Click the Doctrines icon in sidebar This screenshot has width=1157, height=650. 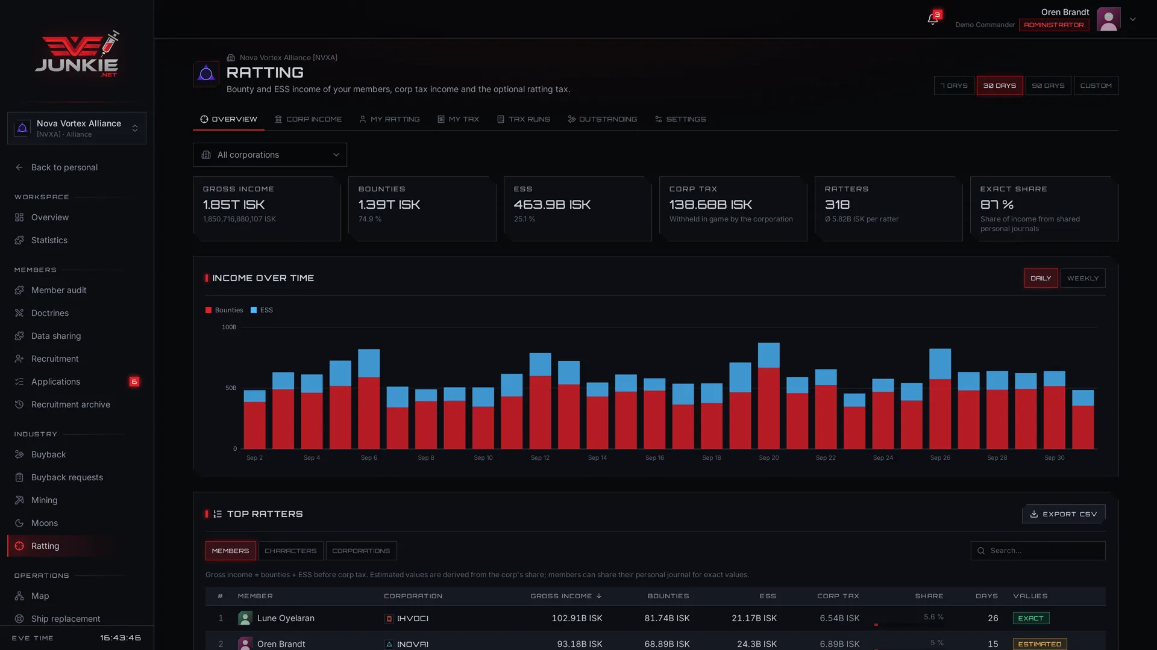(19, 313)
